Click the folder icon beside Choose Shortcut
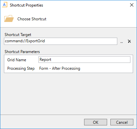The width and height of the screenshot is (137, 129). [x=9, y=19]
